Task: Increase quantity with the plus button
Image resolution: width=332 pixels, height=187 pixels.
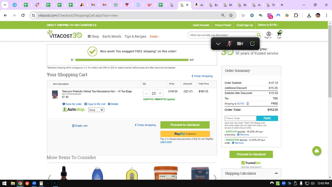Action: pos(160,94)
